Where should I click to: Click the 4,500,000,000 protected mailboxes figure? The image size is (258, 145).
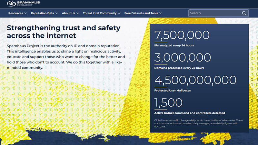point(195,80)
